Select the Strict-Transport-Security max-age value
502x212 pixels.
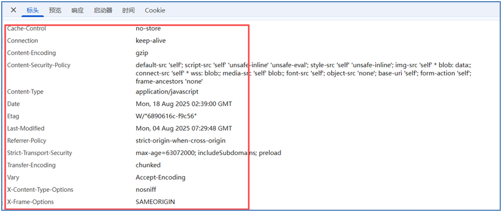point(208,153)
